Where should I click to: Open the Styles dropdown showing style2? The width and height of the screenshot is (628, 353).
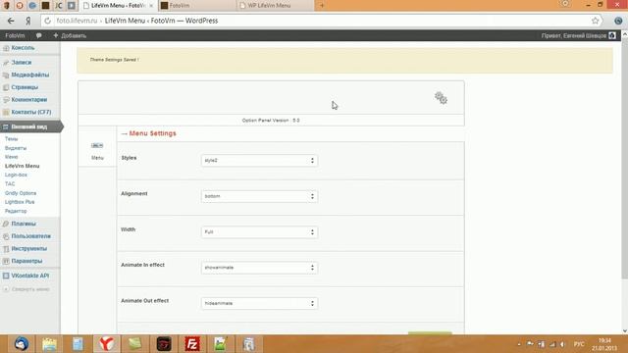tap(259, 161)
